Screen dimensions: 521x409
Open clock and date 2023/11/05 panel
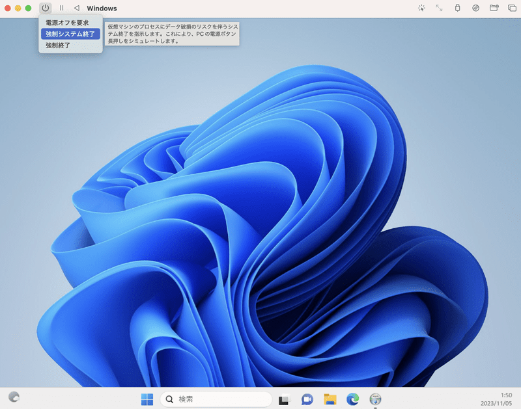click(496, 399)
